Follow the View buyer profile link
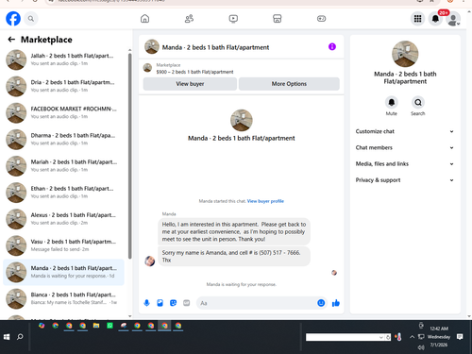This screenshot has height=354, width=472. click(265, 201)
